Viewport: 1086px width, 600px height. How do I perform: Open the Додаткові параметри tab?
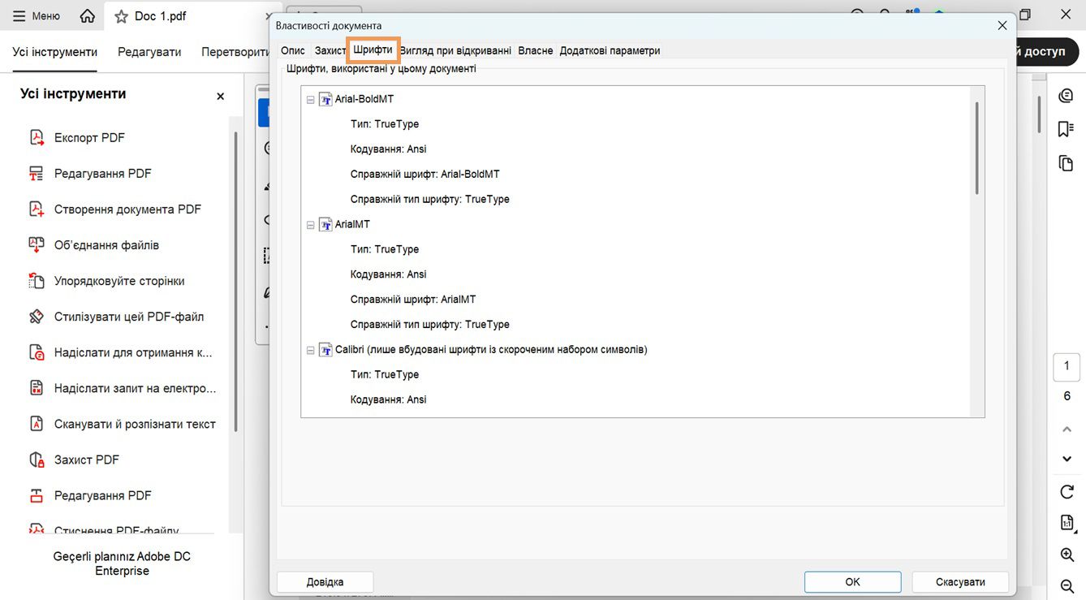610,50
